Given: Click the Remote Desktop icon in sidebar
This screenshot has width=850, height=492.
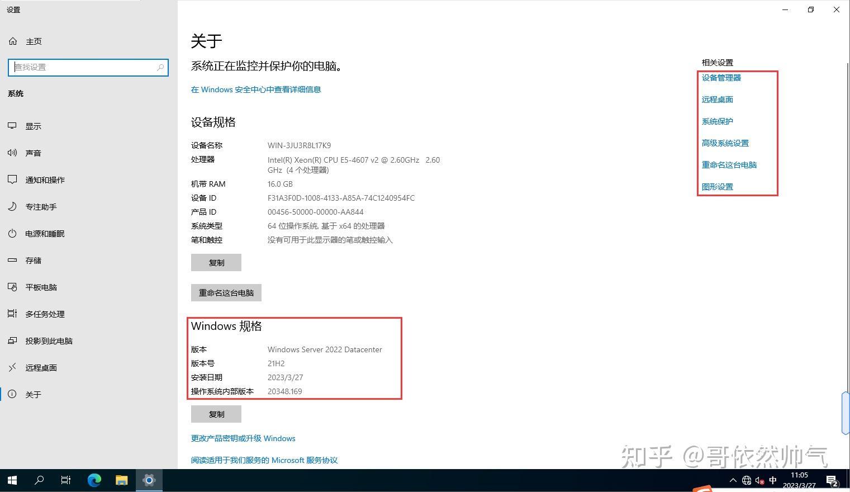Looking at the screenshot, I should (12, 368).
